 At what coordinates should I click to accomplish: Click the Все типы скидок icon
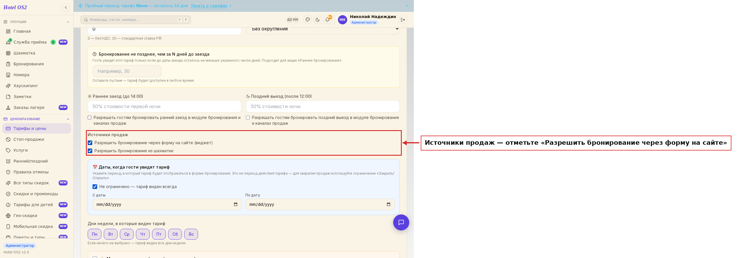click(8, 183)
